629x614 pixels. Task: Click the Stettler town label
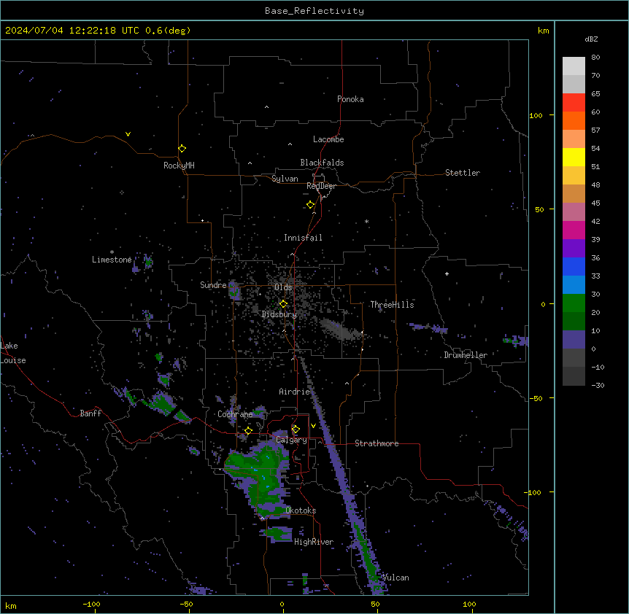tap(463, 173)
